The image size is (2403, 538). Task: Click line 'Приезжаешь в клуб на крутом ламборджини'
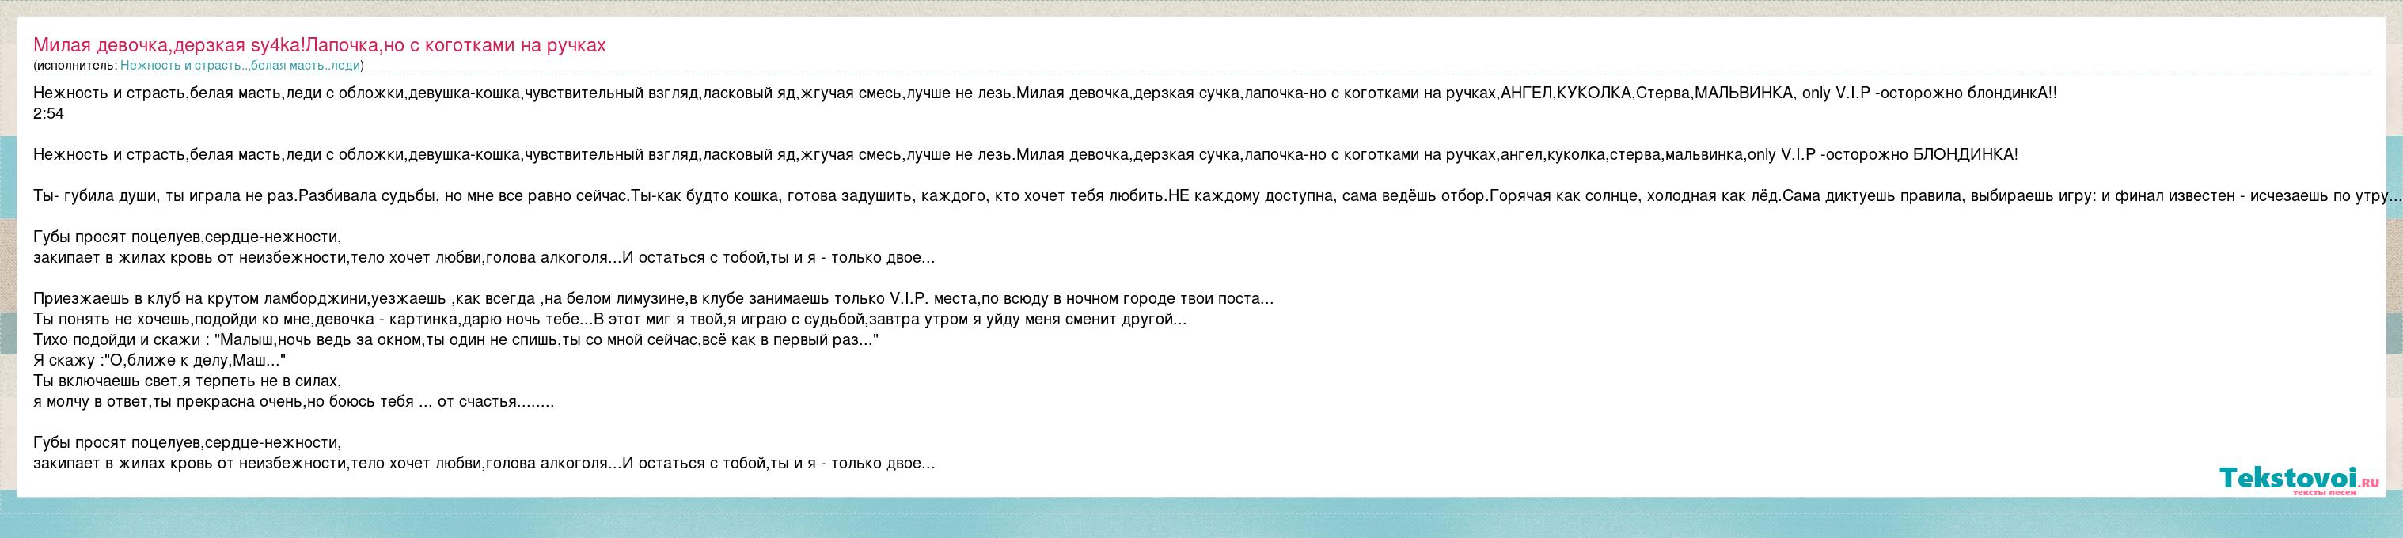point(653,299)
